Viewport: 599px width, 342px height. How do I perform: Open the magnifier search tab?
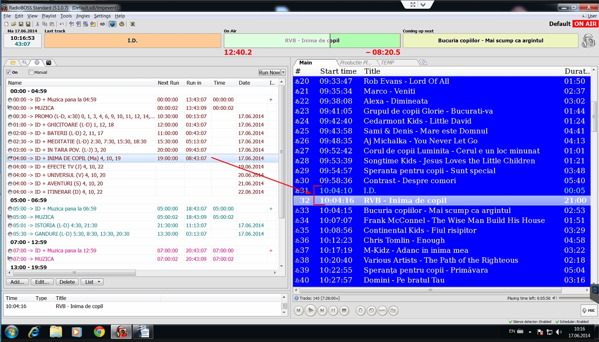(25, 62)
